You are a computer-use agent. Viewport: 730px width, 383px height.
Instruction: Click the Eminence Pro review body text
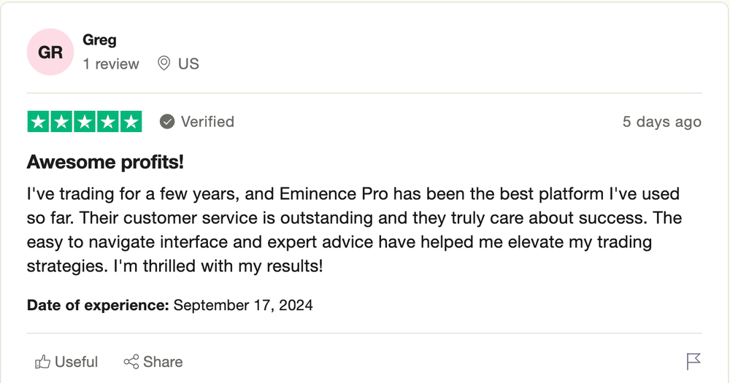click(354, 230)
